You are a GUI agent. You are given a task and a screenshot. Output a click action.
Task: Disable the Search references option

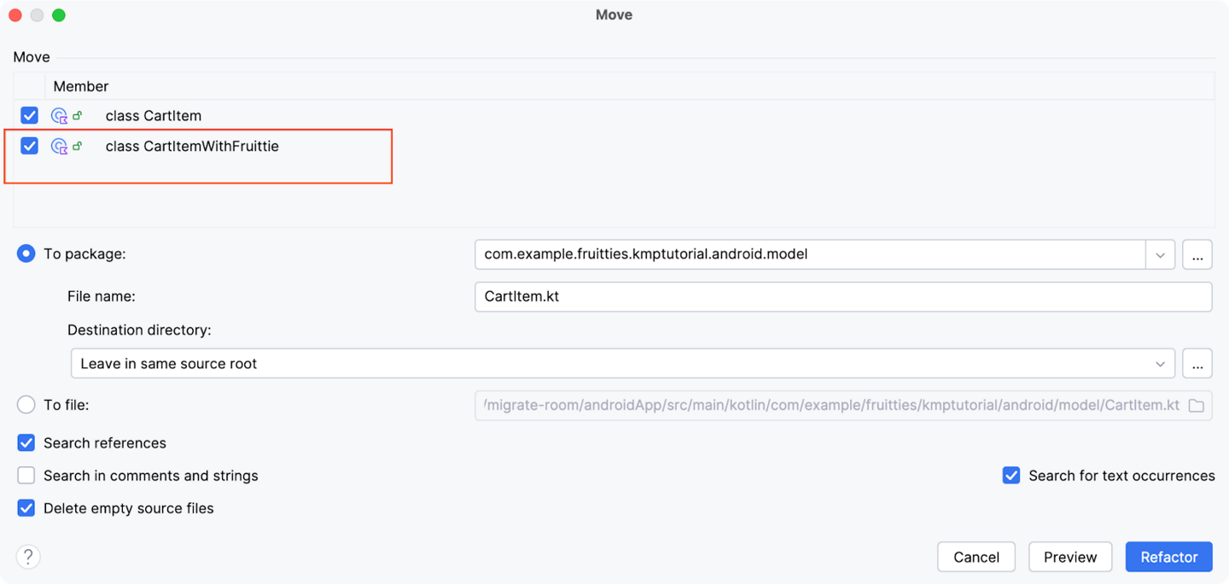pyautogui.click(x=26, y=442)
